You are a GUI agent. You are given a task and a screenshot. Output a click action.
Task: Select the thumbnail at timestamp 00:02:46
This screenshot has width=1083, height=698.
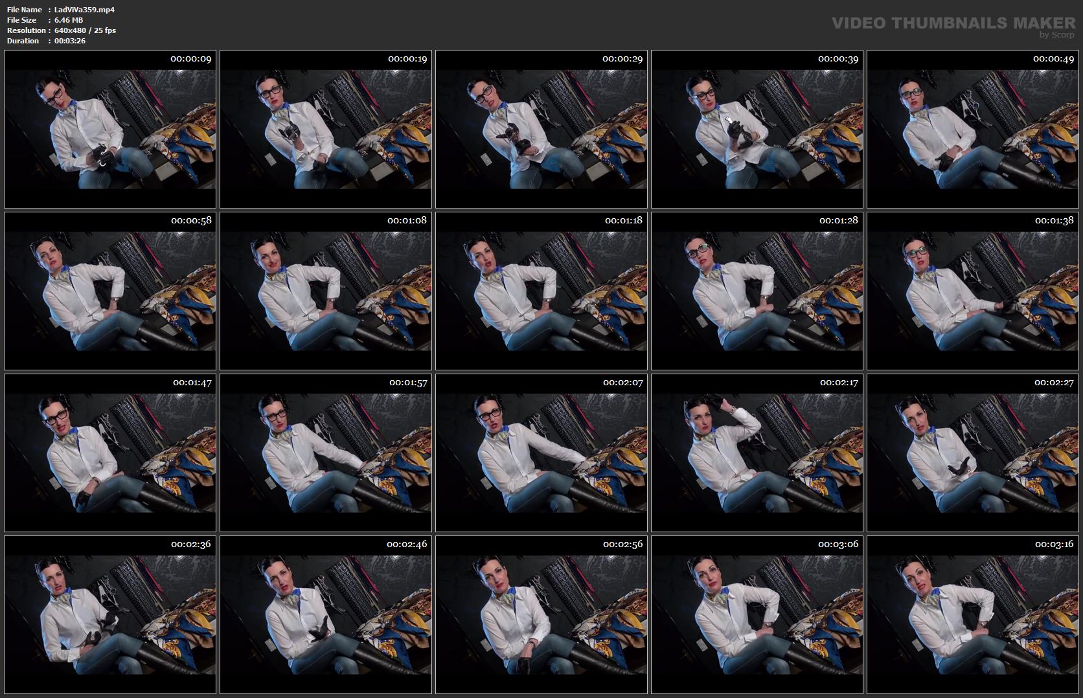326,614
